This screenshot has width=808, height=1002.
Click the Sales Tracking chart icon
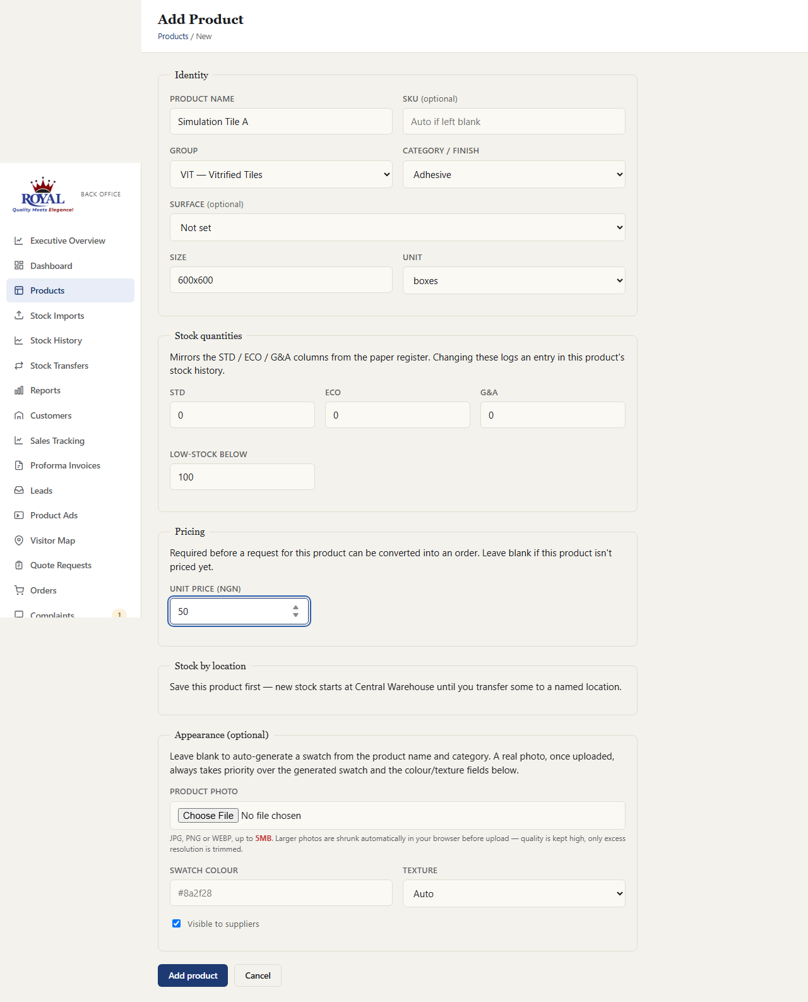click(19, 441)
